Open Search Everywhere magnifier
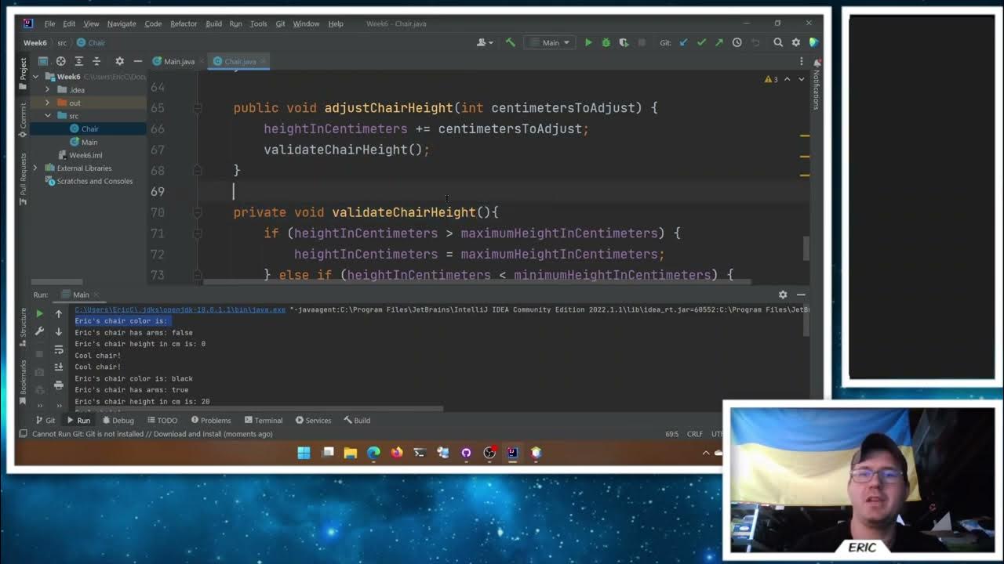 [x=778, y=42]
